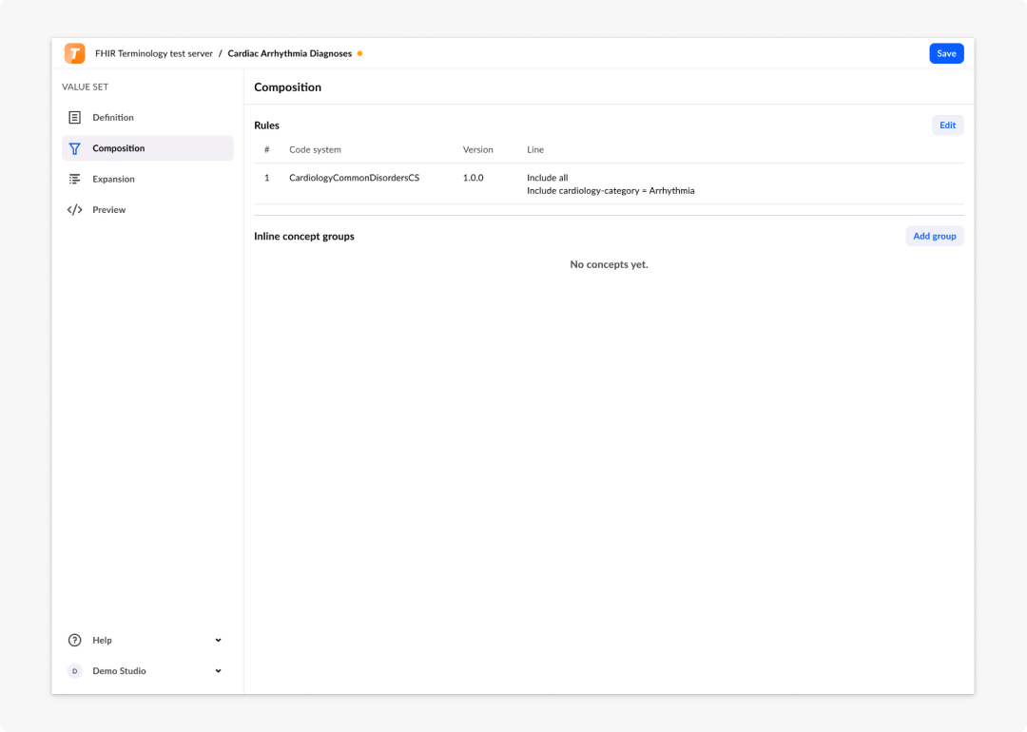The image size is (1027, 732).
Task: Click the Cardiac Arrhythmia Diagnoses breadcrumb title
Action: [289, 53]
